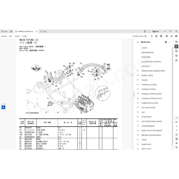This screenshot has width=179, height=179.
Task: Click the current page number box
Action: pos(176,118)
